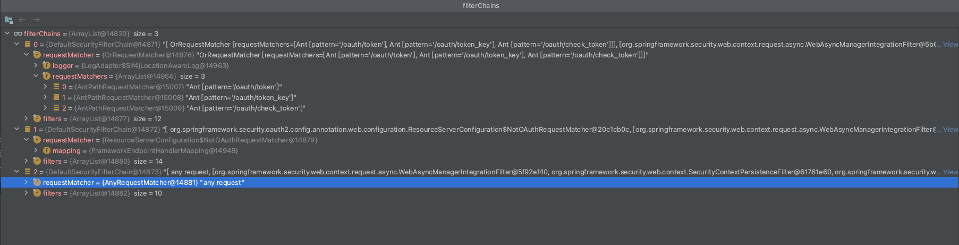Click the field icon next to logger
Image resolution: width=959 pixels, height=245 pixels.
coord(46,65)
